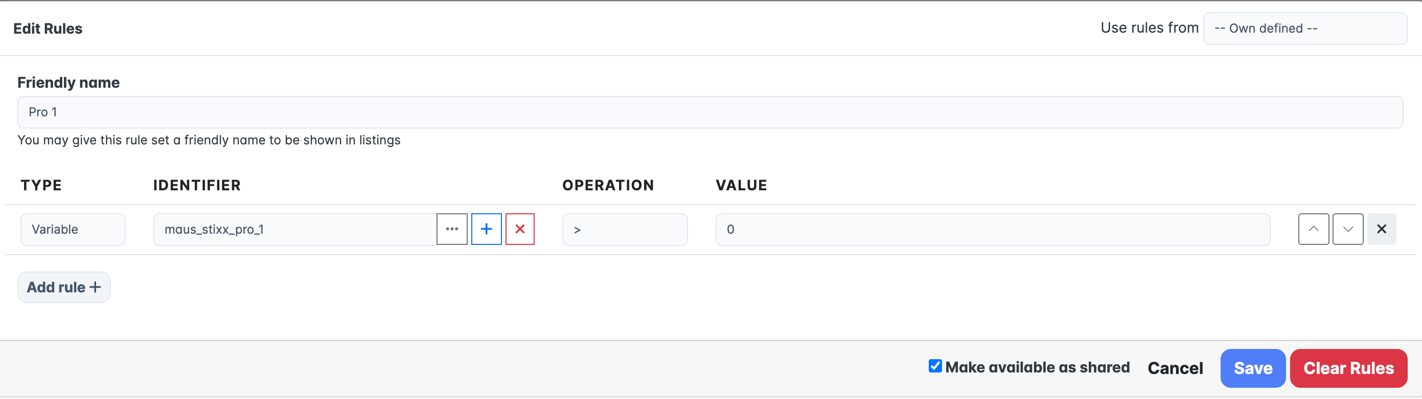Toggle the Make available as shared checkbox
Image resolution: width=1422 pixels, height=399 pixels.
[934, 366]
